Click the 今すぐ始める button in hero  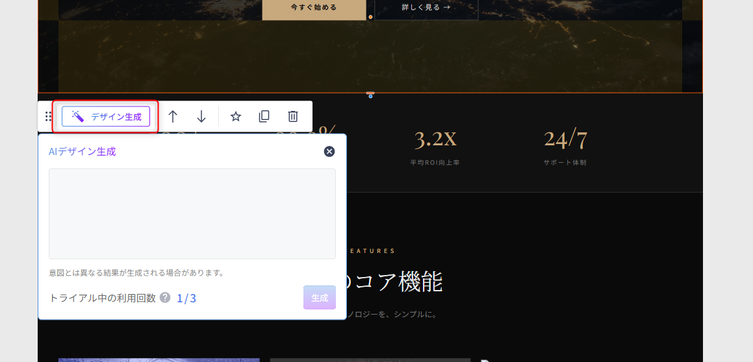pyautogui.click(x=314, y=8)
